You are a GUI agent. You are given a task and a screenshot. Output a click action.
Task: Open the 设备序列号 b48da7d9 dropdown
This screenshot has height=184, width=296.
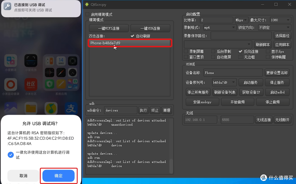coord(224,82)
